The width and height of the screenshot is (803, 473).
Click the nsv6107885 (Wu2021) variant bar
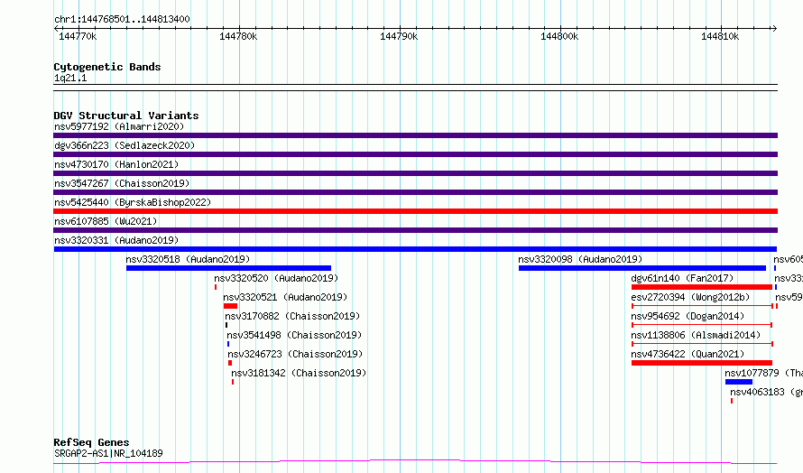coord(415,230)
